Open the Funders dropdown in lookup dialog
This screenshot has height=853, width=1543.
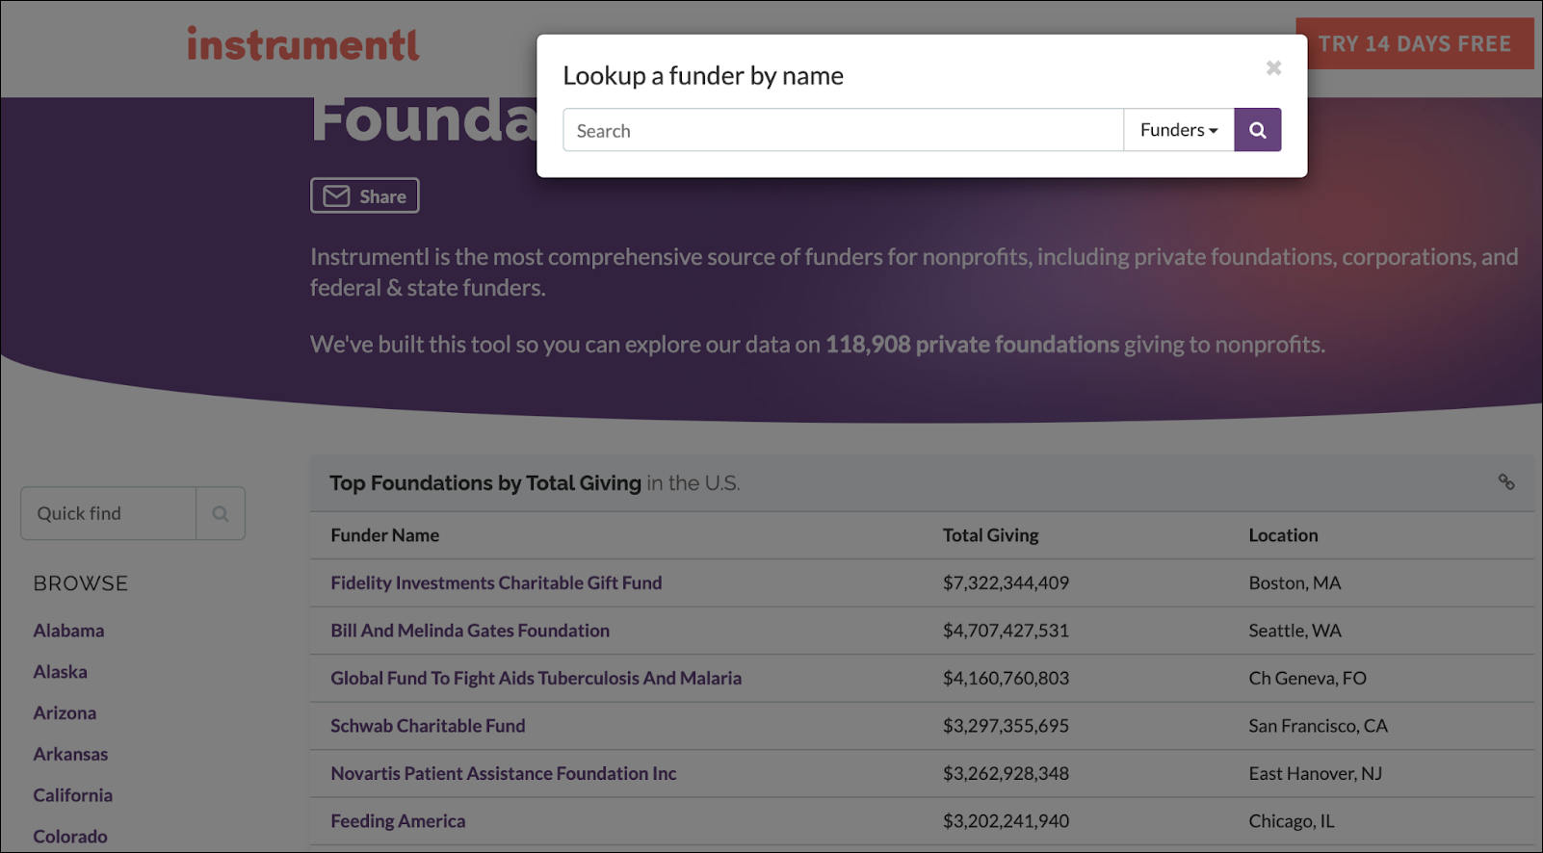click(1179, 130)
